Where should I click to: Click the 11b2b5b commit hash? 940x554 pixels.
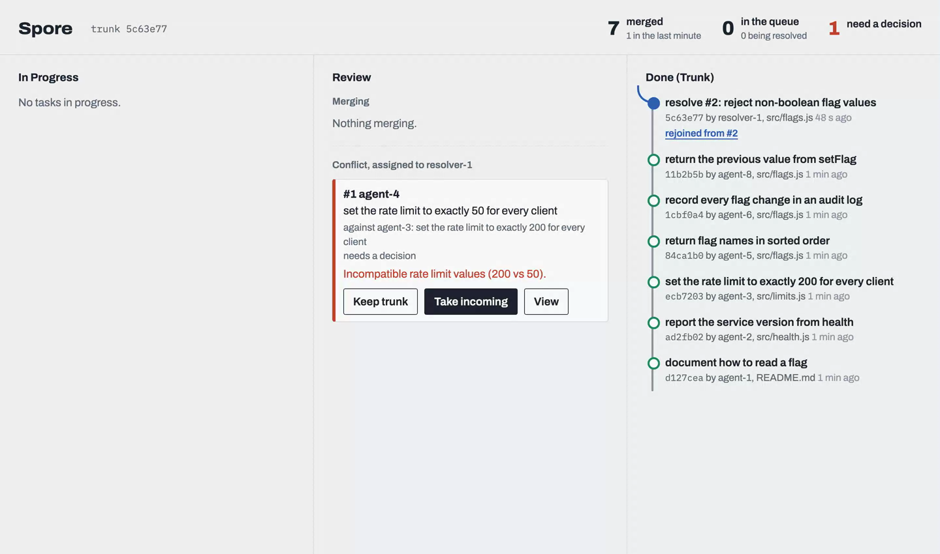click(684, 175)
